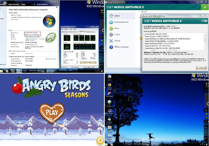This screenshot has height=146, width=209.
Task: Open the desktop icon just above the ABC shortcut
Action: (x=109, y=129)
